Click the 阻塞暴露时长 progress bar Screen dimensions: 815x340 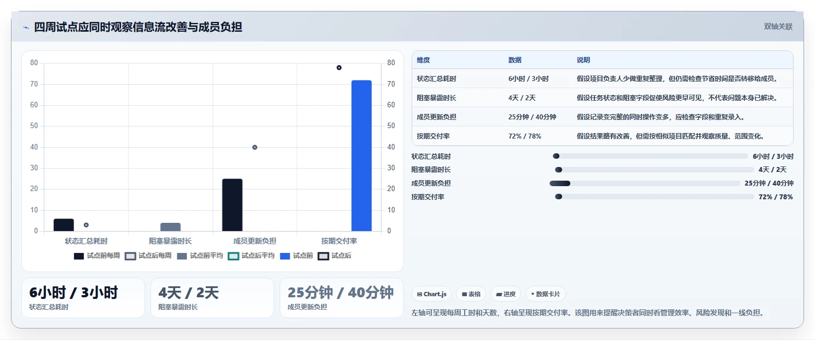tap(655, 170)
